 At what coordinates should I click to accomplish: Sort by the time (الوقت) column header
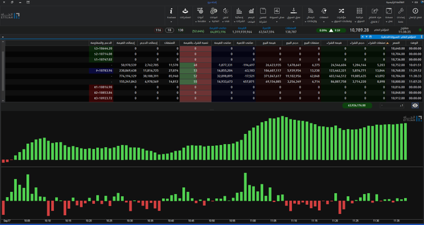point(414,43)
